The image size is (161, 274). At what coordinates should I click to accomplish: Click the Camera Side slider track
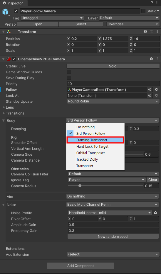(x=134, y=154)
